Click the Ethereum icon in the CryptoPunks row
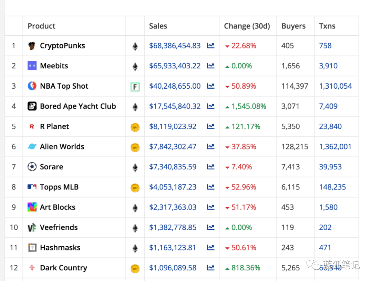This screenshot has width=372, height=281. pos(135,46)
